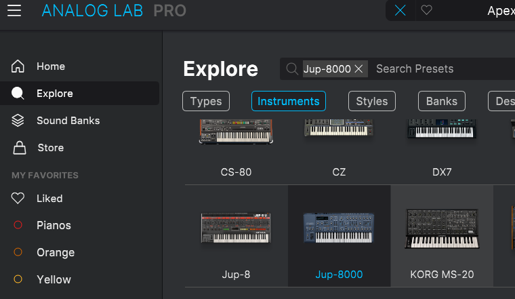Remove the Jup-8000 search filter tag
The image size is (515, 299).
(x=359, y=68)
